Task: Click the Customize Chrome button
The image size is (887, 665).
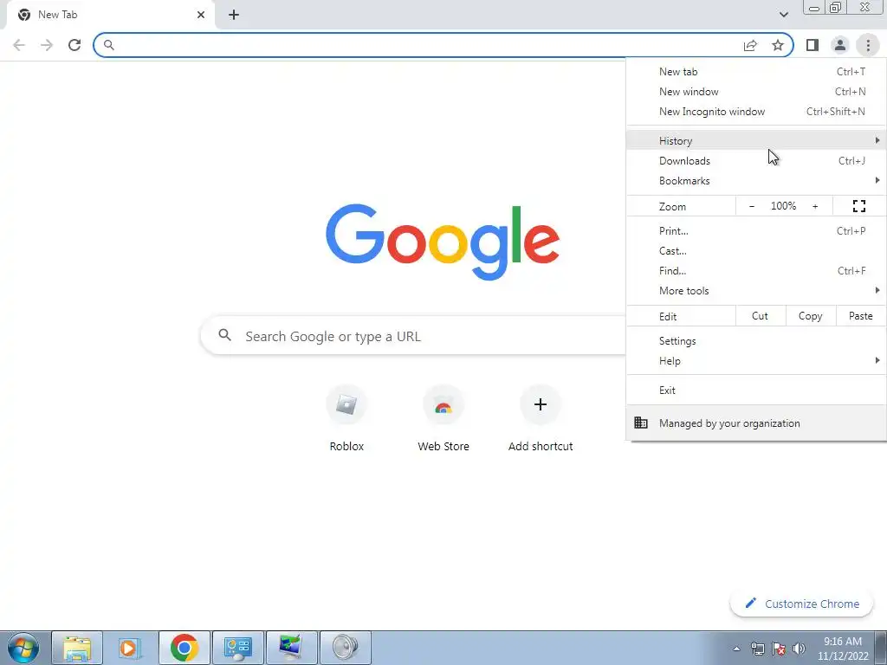Action: [802, 604]
